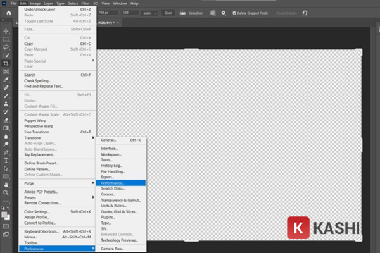The image size is (380, 253).
Task: Choose Camera Raw... preference
Action: pos(121,249)
